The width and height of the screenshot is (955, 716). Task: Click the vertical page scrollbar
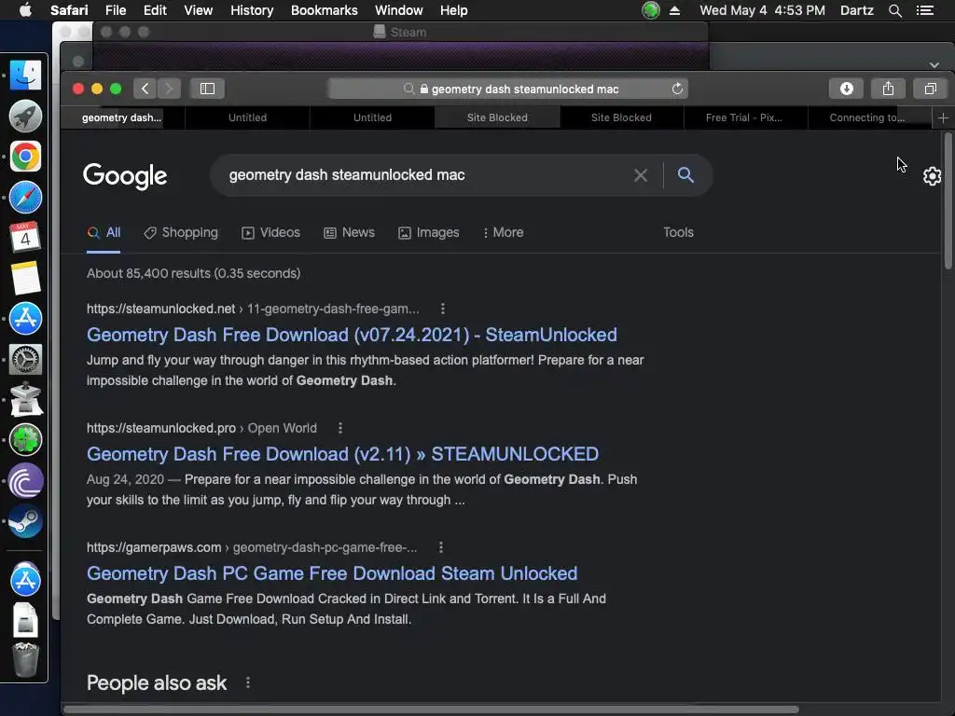[x=948, y=201]
